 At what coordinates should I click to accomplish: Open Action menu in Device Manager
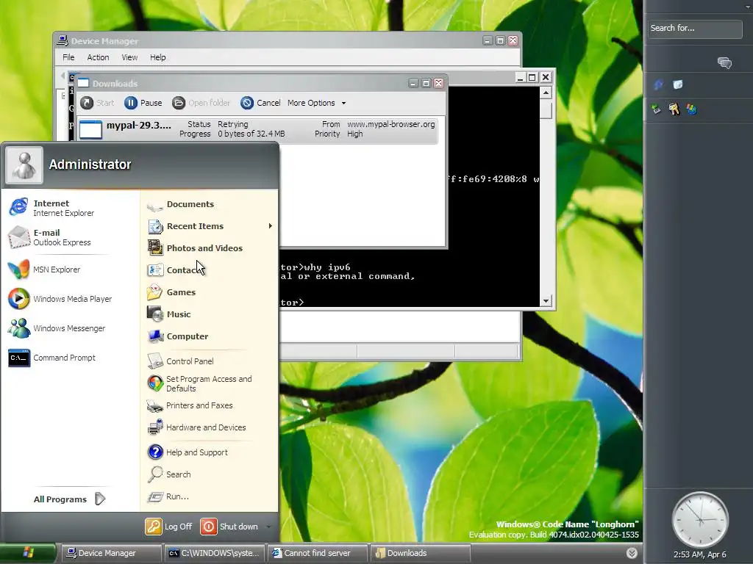point(98,57)
